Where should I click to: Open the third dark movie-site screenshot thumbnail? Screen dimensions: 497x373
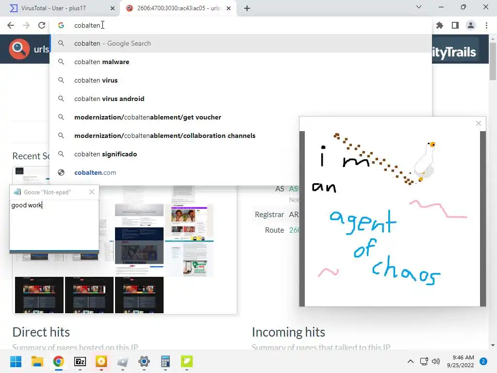pos(139,295)
